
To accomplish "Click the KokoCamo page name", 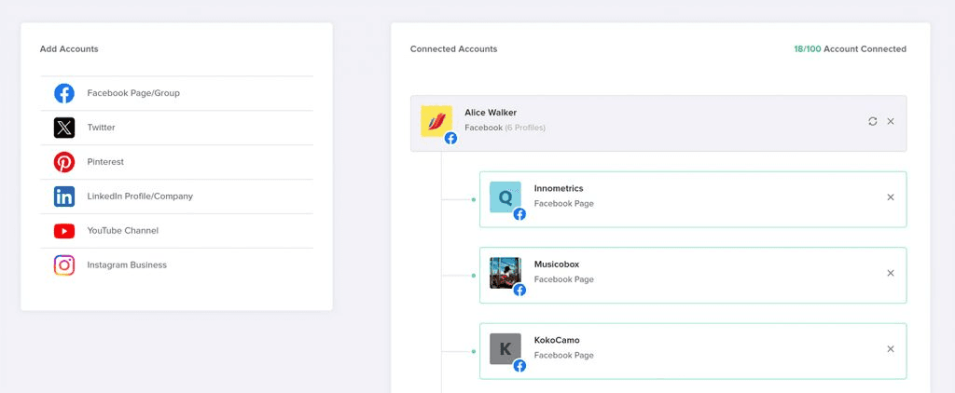I will pyautogui.click(x=555, y=341).
